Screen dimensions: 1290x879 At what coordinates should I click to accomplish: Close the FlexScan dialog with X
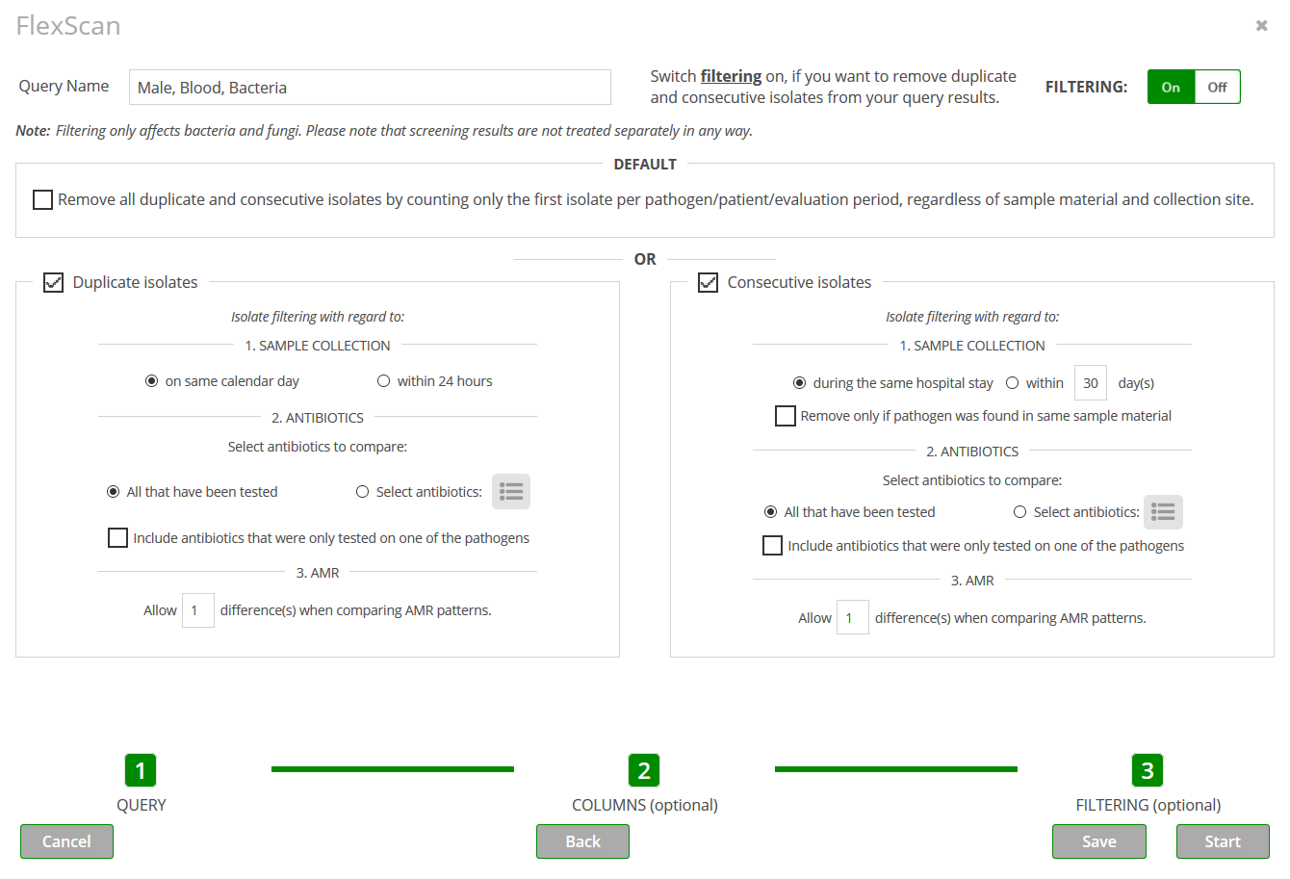click(1261, 26)
